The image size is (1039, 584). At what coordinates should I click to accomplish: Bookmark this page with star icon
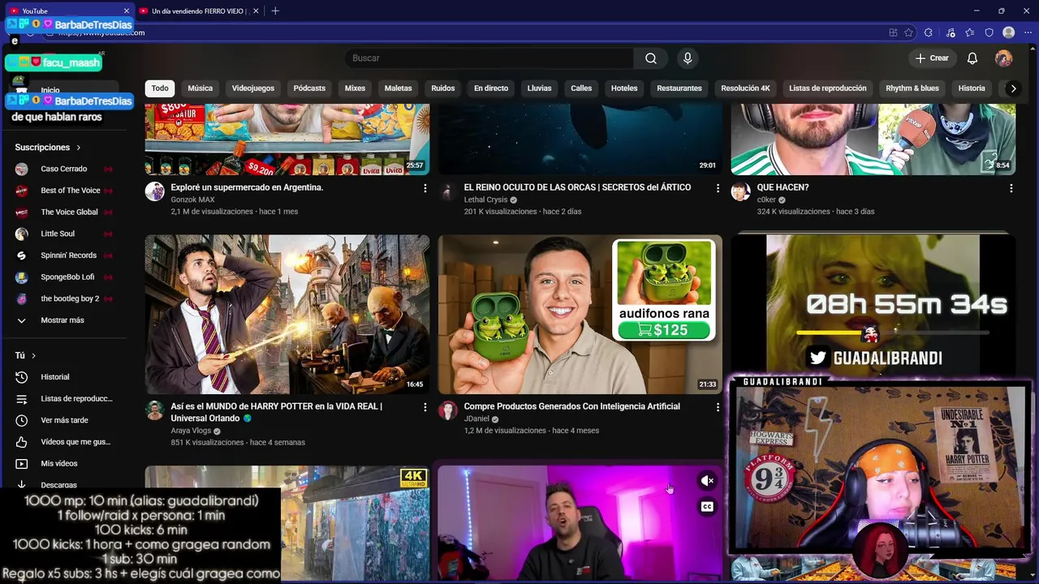coord(908,32)
